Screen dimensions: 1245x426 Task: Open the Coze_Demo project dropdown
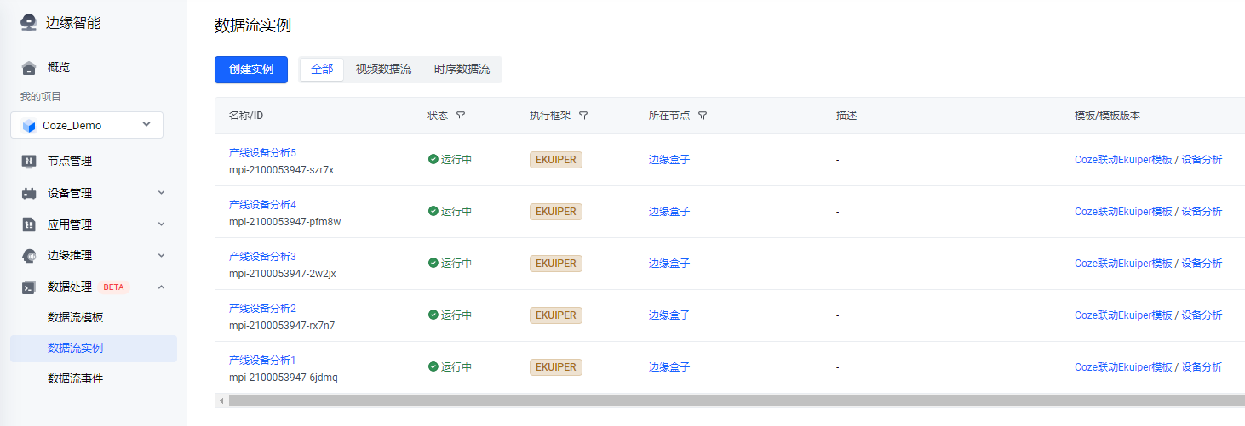[87, 125]
